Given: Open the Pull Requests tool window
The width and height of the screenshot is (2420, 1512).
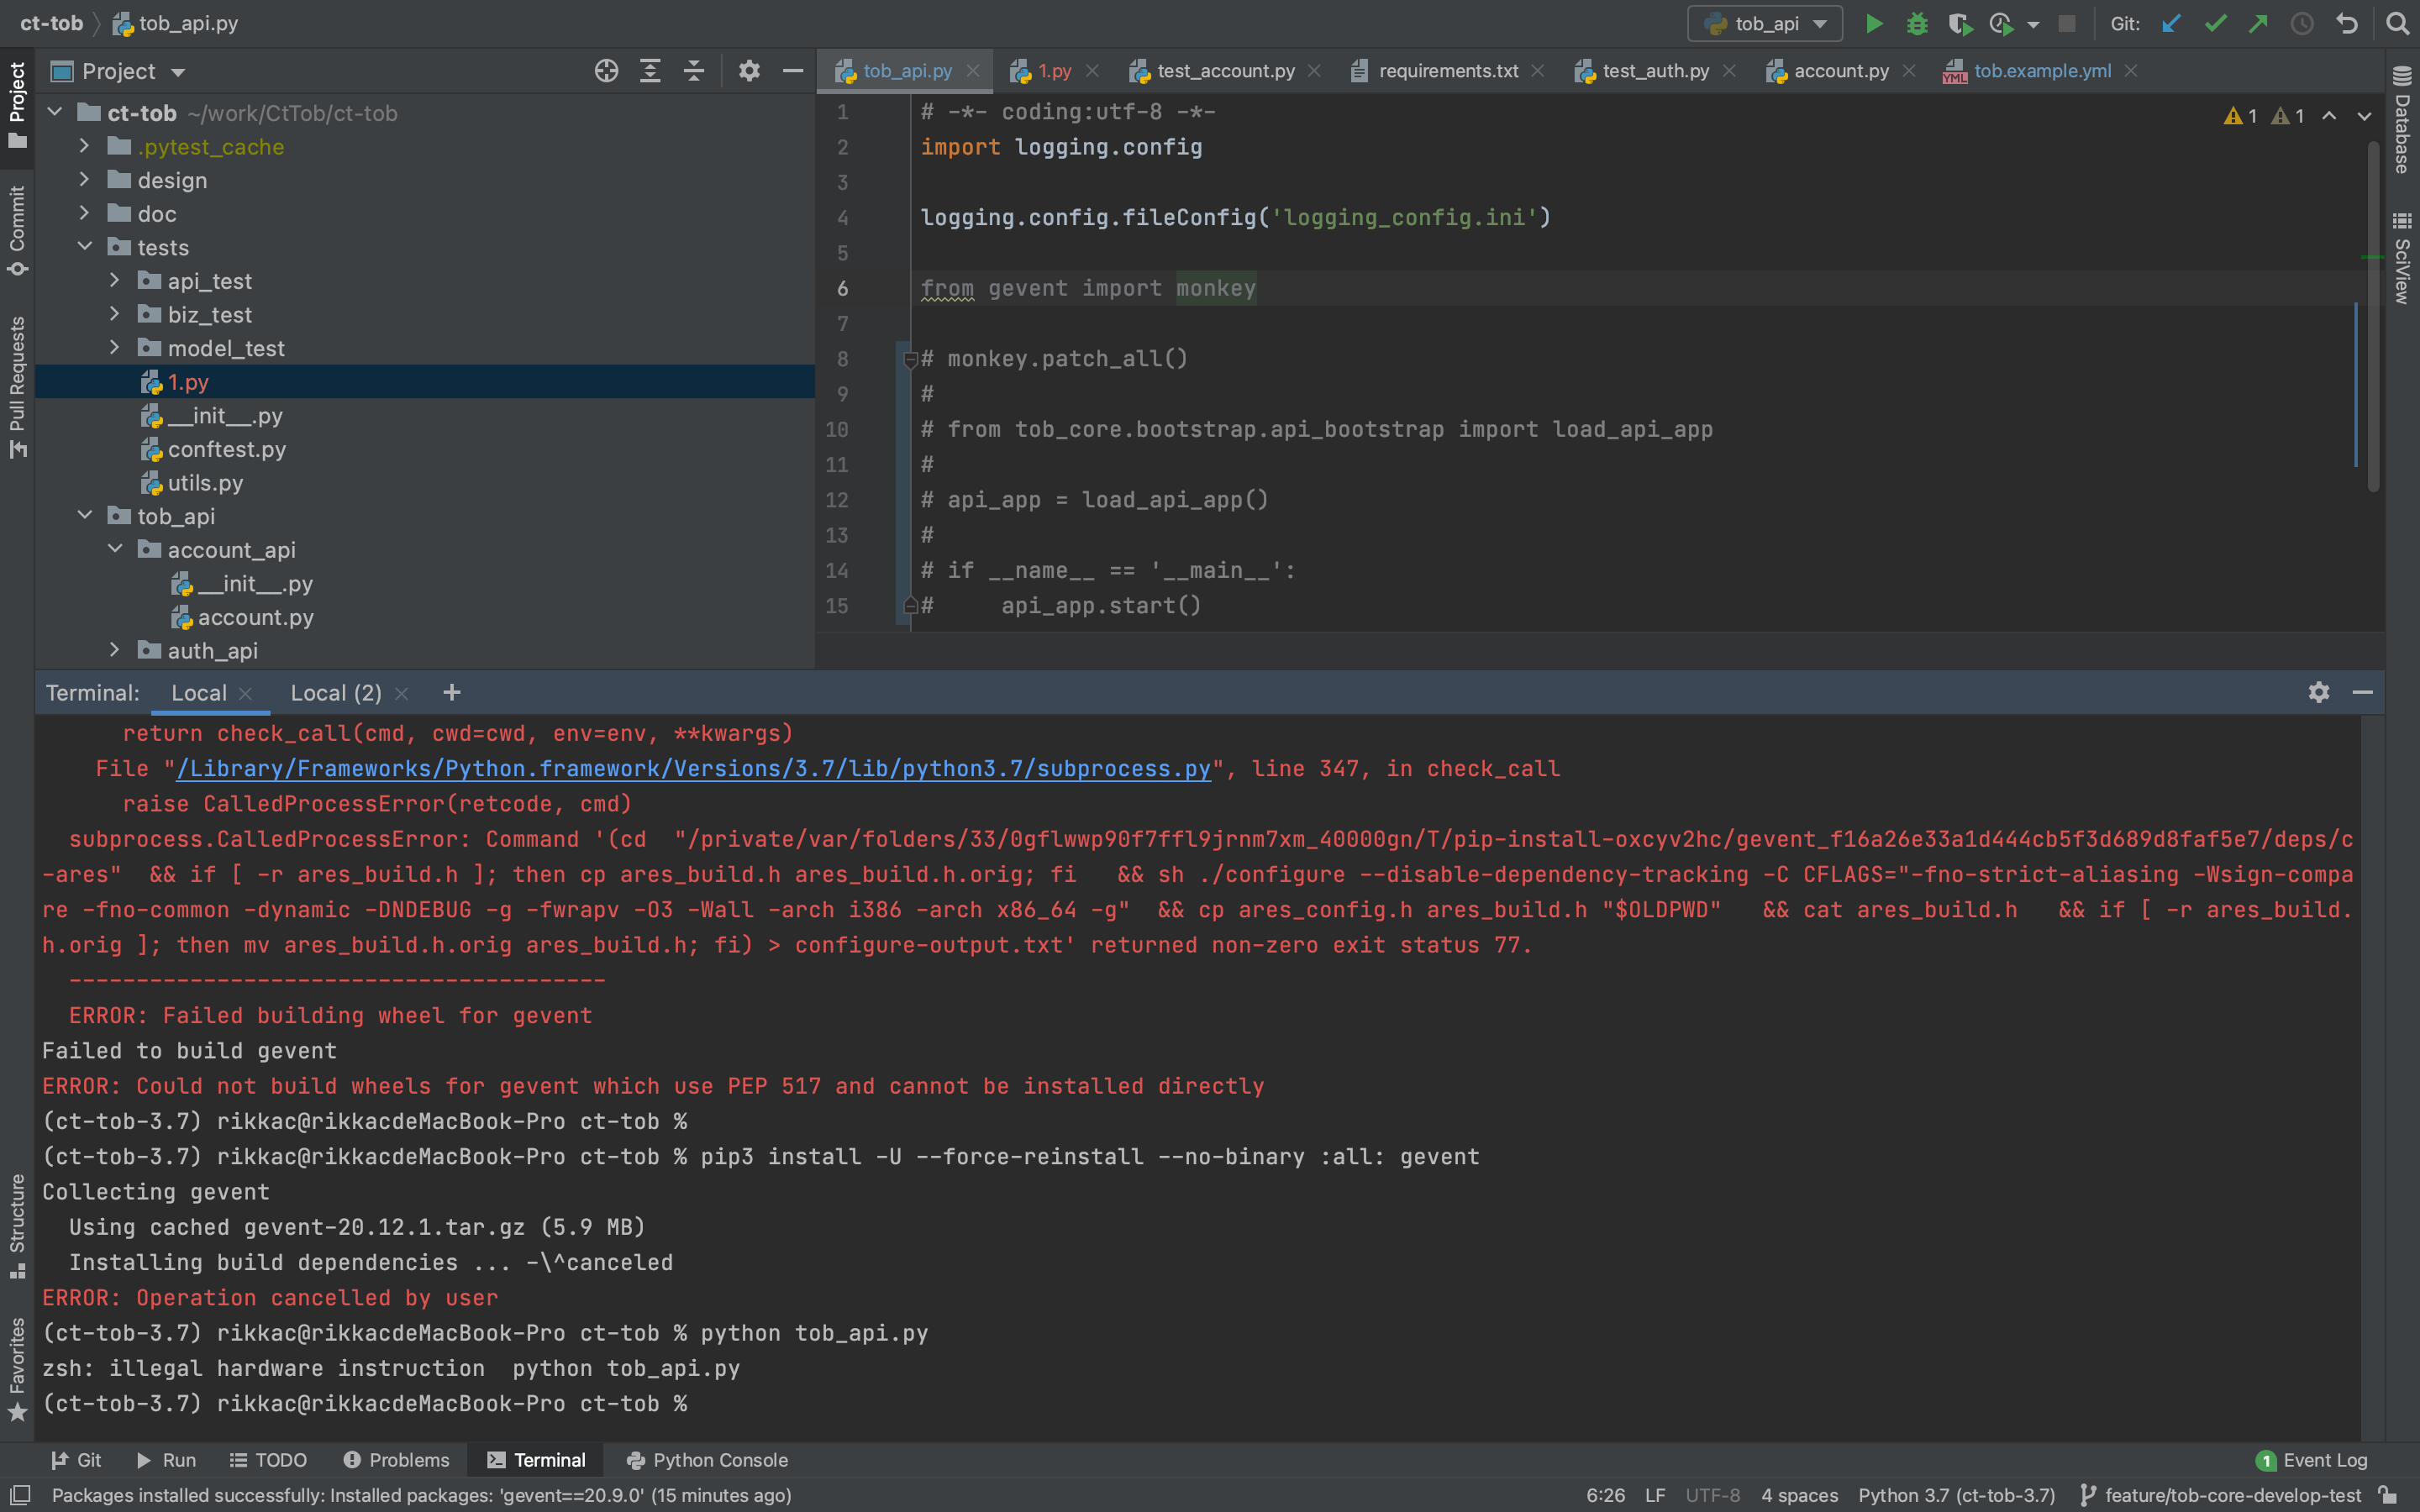Looking at the screenshot, I should [17, 388].
